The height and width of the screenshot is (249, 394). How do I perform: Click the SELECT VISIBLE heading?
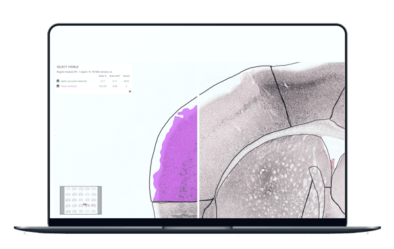pos(68,67)
